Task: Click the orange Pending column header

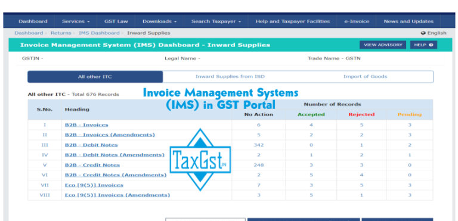Action: [x=410, y=114]
